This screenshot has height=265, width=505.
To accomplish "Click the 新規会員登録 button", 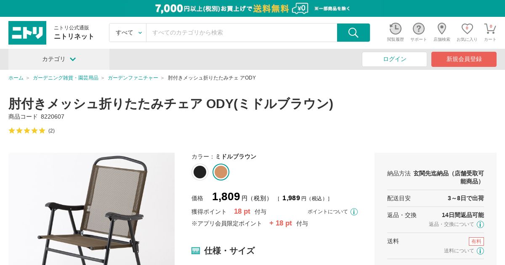I will point(464,59).
